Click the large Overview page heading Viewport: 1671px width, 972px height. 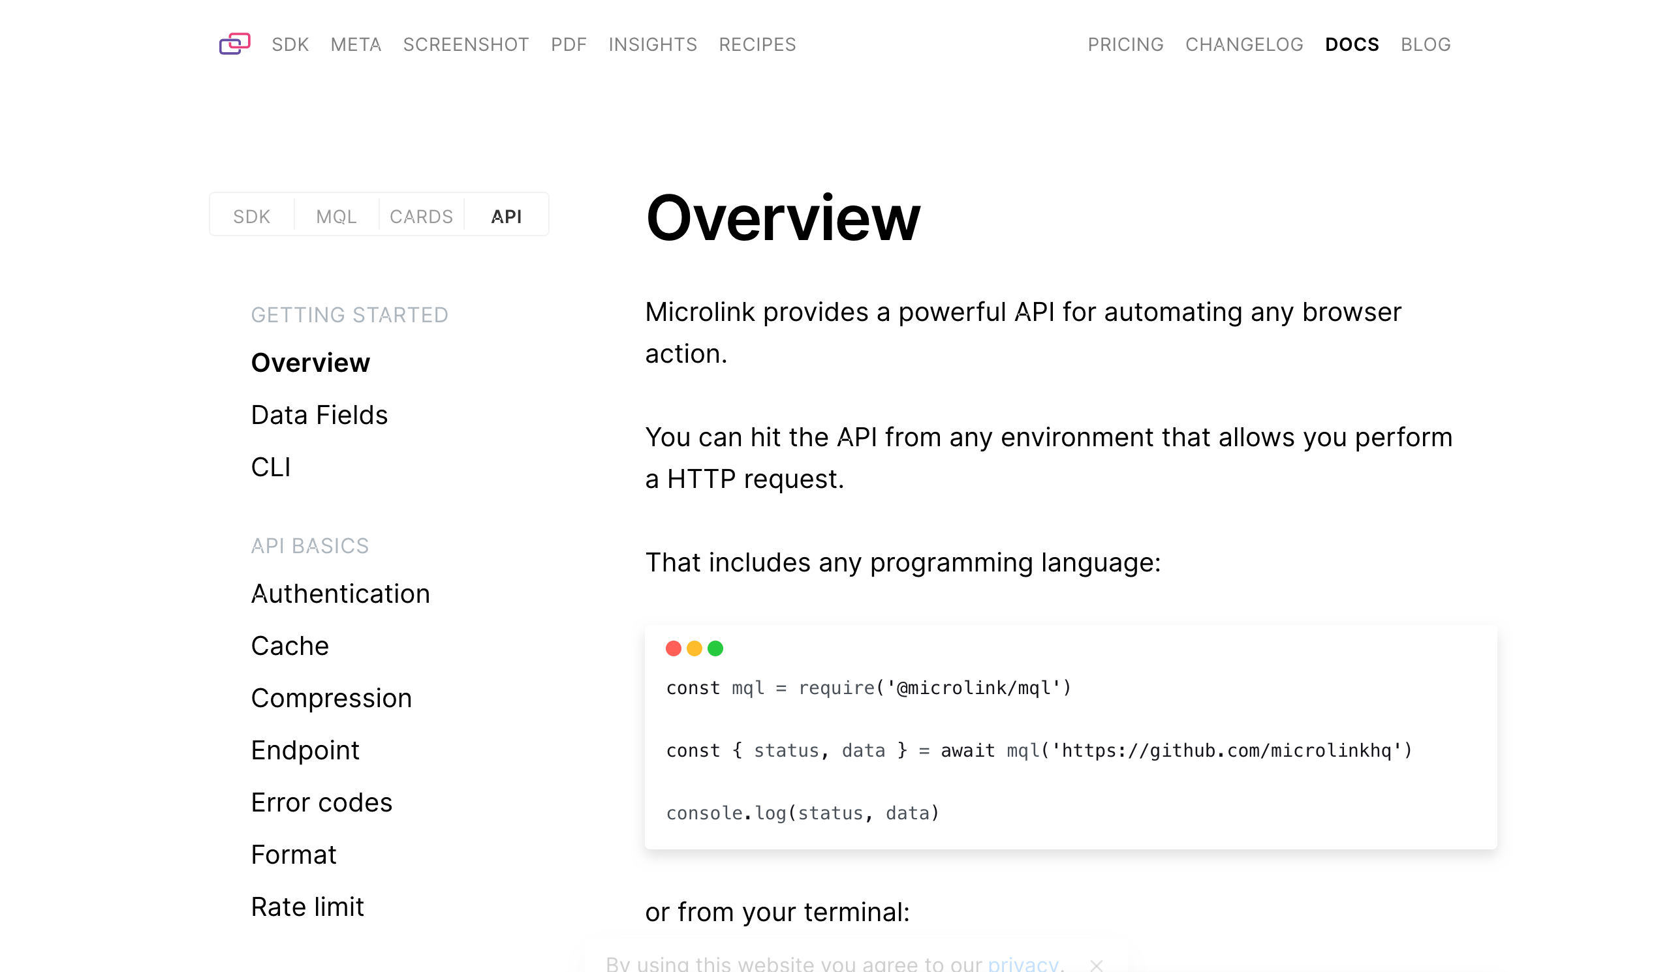coord(783,219)
